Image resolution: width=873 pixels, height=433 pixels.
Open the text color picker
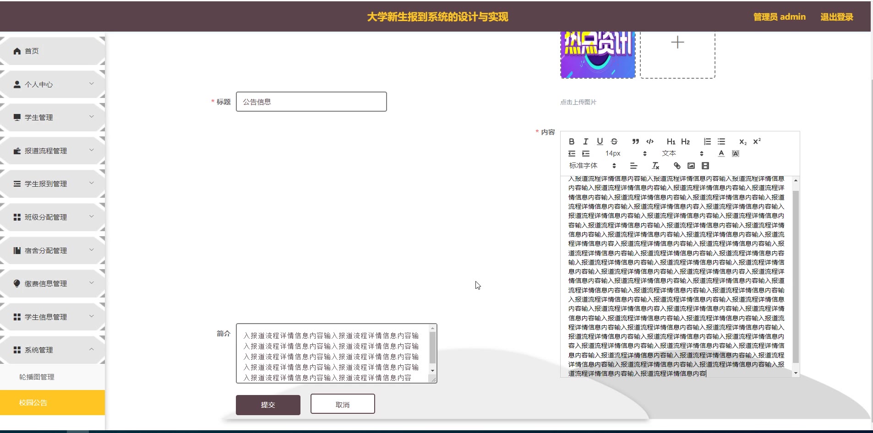[721, 153]
